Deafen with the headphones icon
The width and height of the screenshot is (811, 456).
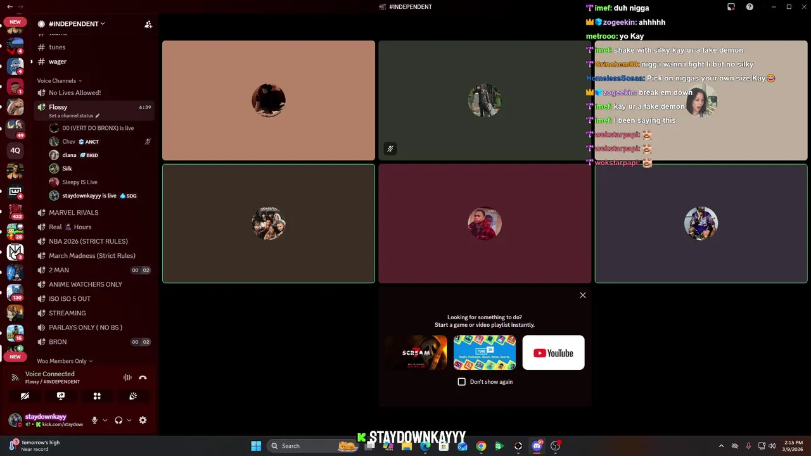(x=118, y=420)
